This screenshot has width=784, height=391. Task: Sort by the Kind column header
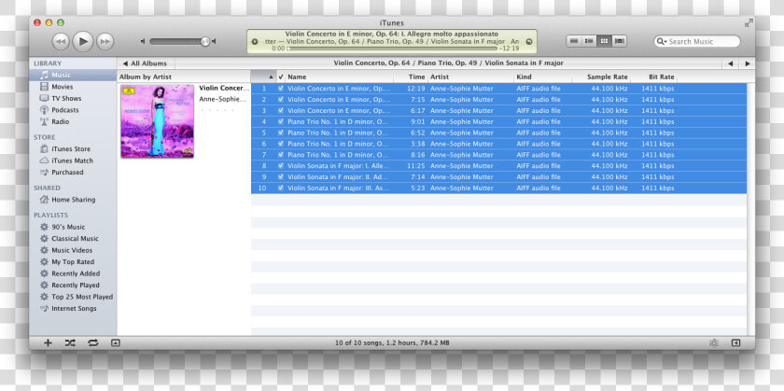pos(543,77)
